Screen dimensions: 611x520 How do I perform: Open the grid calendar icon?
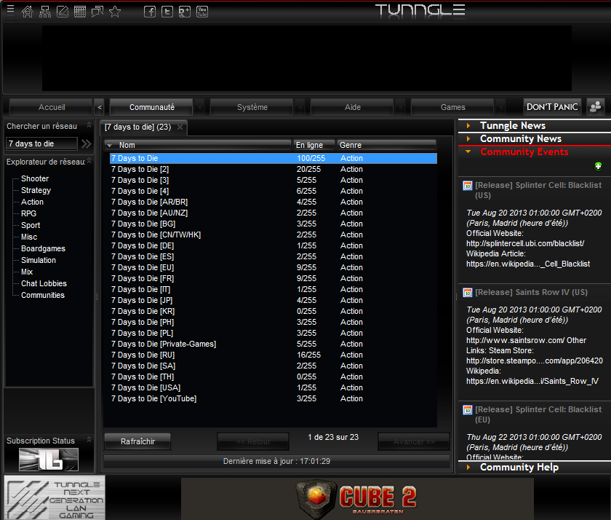point(80,12)
